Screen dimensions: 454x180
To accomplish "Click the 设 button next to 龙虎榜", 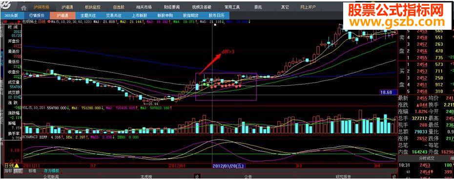I will [x=197, y=177].
